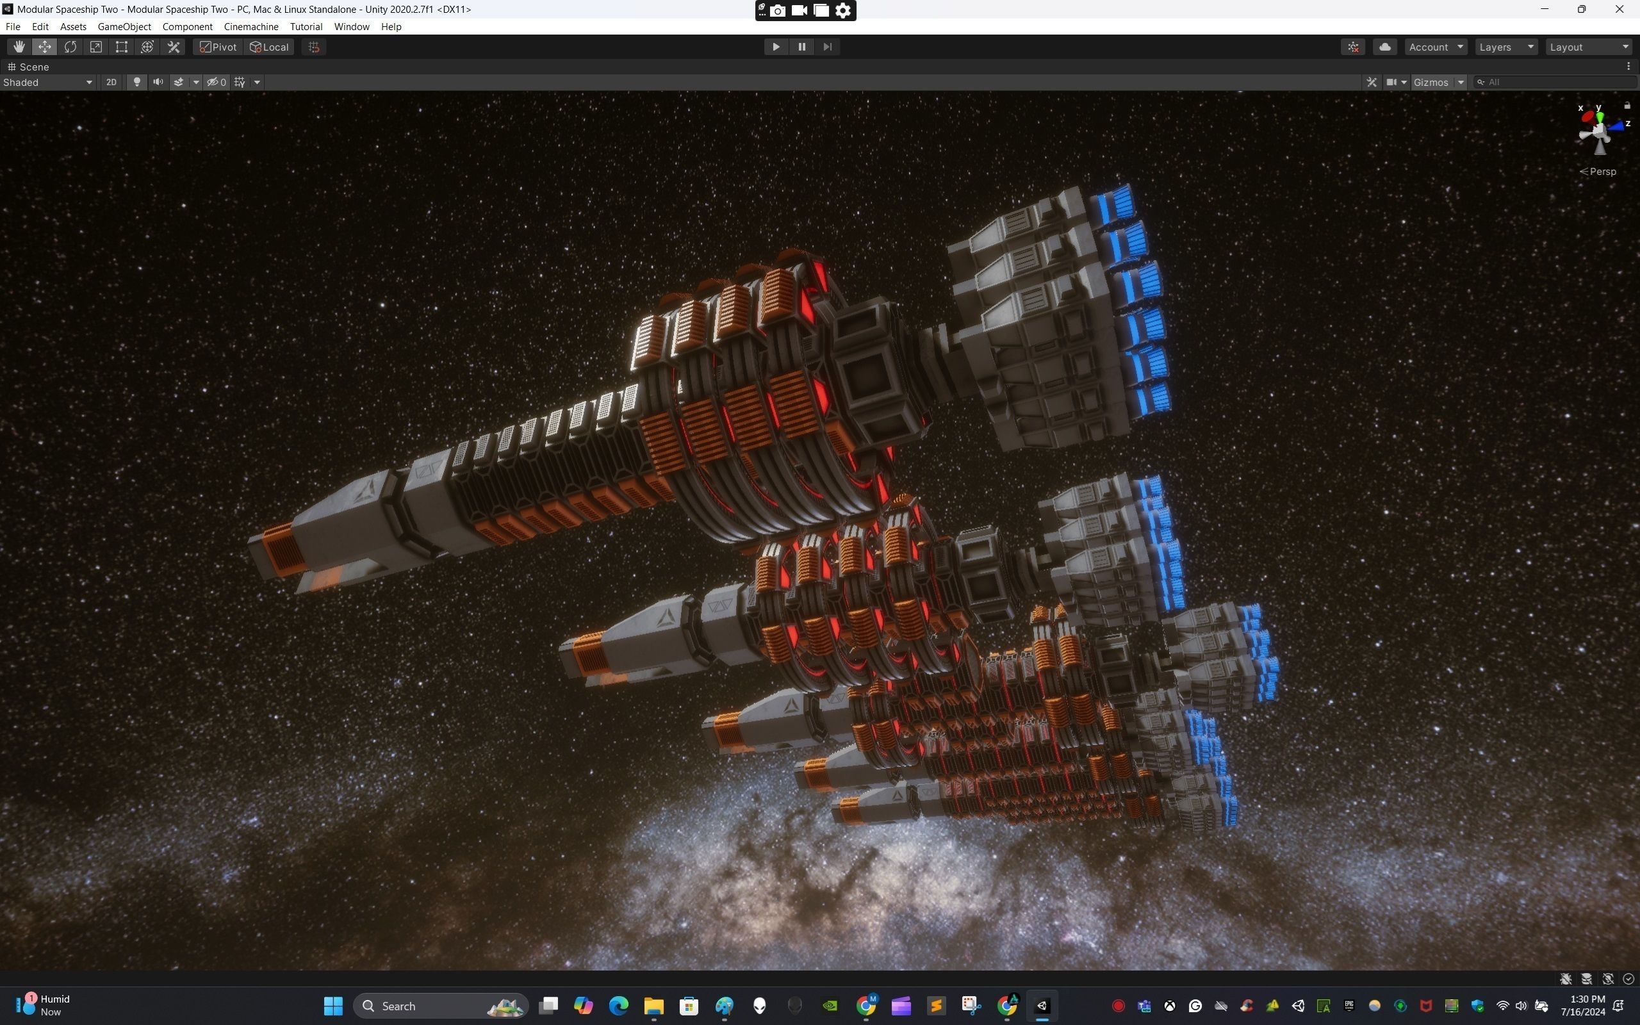
Task: Open Scene tab three-dot options menu
Action: click(x=1628, y=67)
